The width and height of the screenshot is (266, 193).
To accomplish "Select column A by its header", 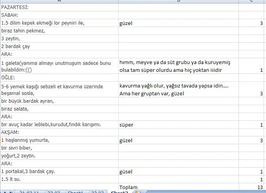I will 59,1.
